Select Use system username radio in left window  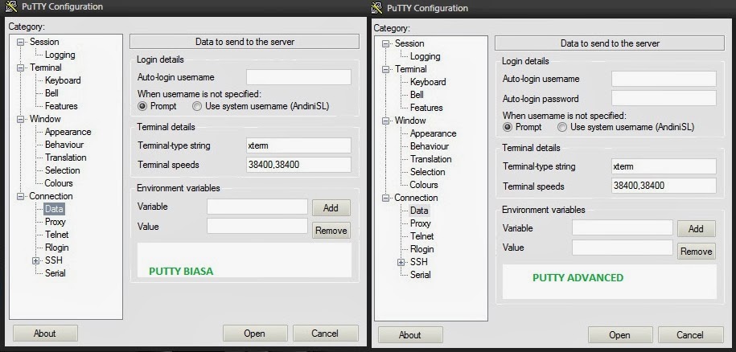click(x=197, y=106)
